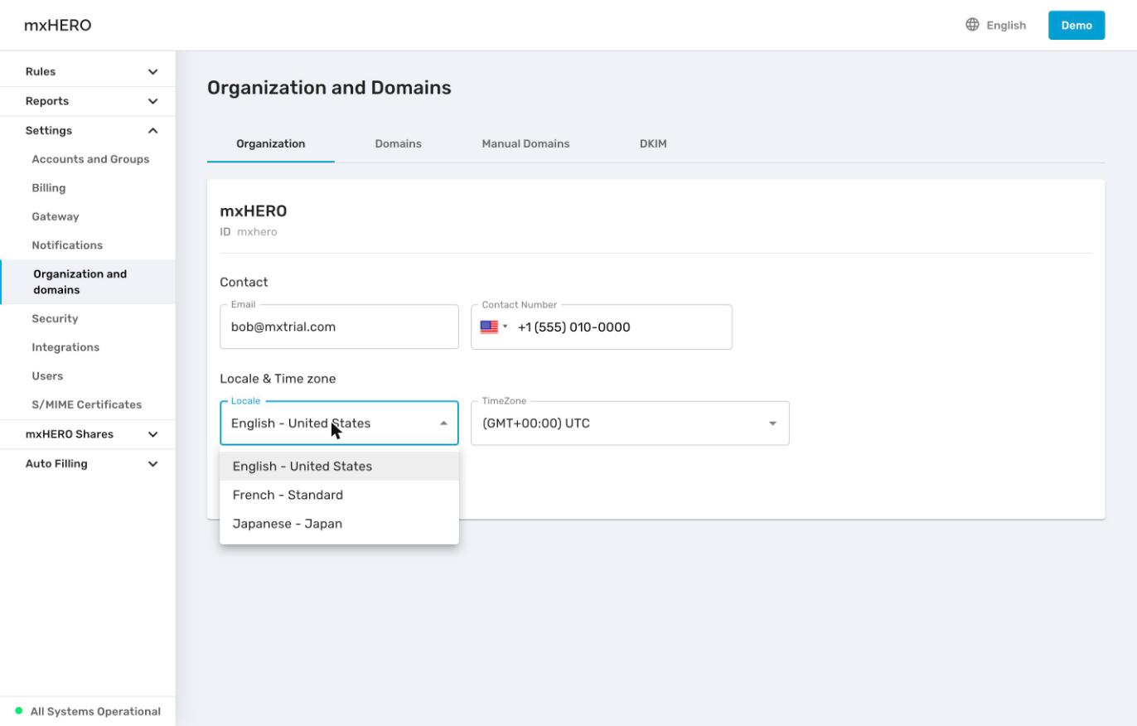Open Integrations settings
1137x726 pixels.
pyautogui.click(x=65, y=347)
